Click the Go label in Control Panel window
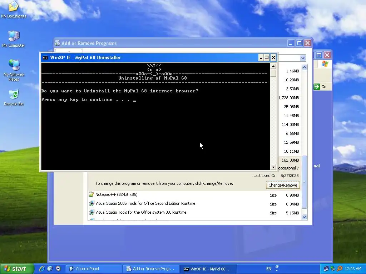366x274 pixels. [x=323, y=87]
